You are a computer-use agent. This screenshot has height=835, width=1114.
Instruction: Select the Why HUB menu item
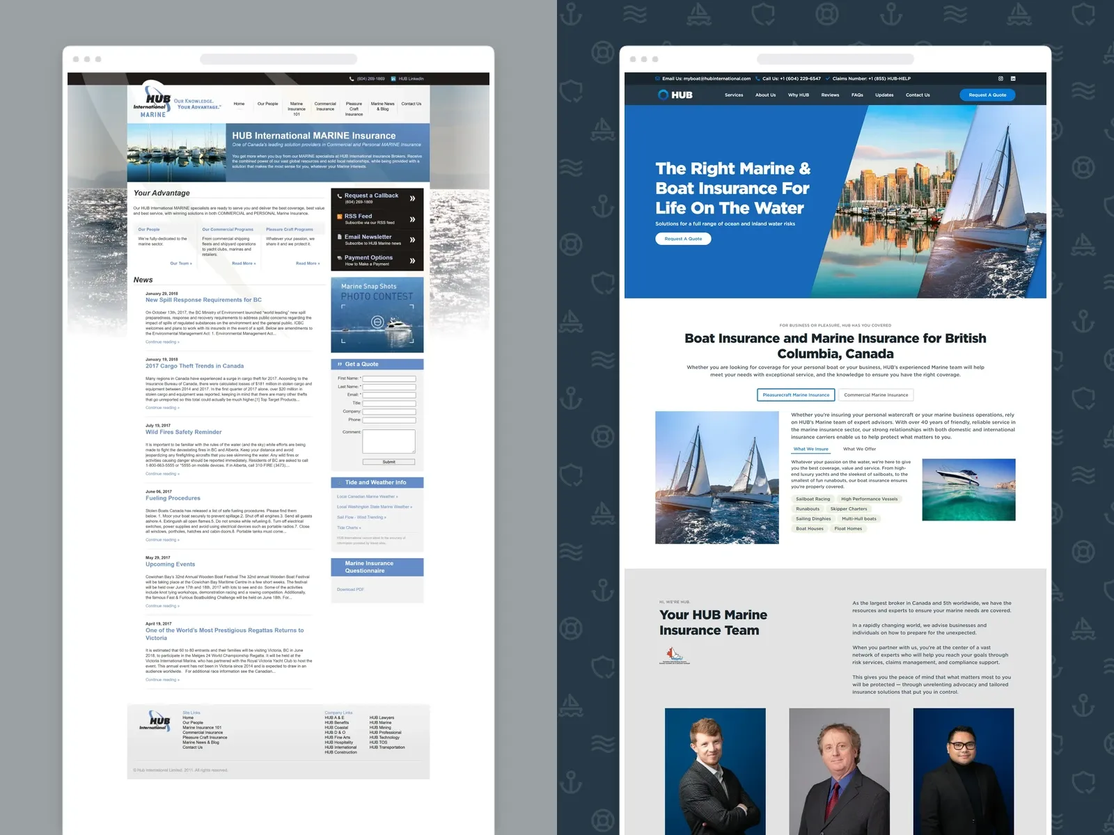pos(799,95)
